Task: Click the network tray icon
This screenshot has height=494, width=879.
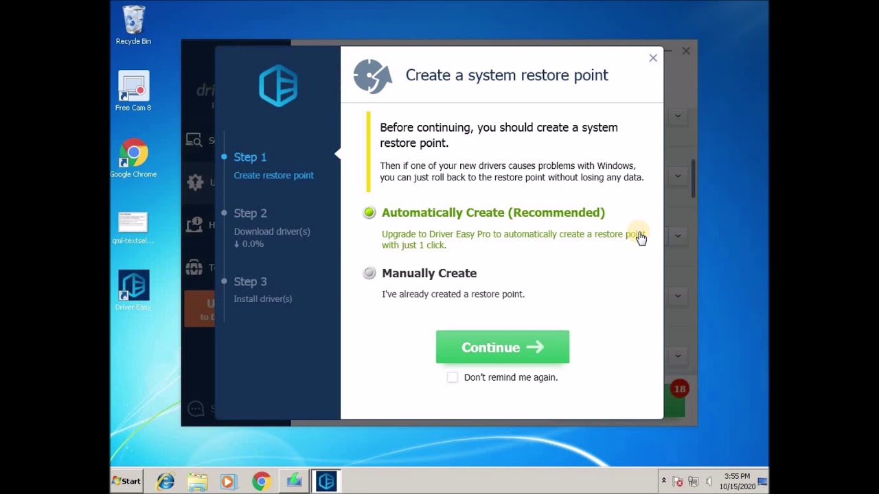Action: [x=693, y=482]
